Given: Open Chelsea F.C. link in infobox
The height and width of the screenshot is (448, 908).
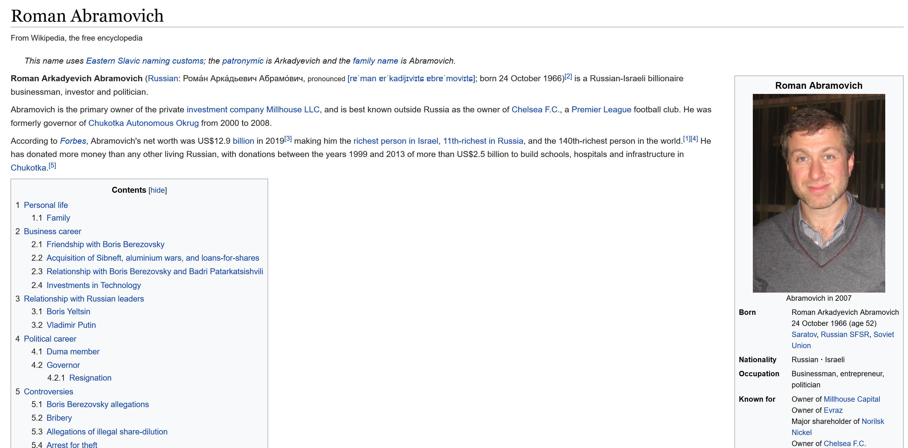Looking at the screenshot, I should point(845,444).
